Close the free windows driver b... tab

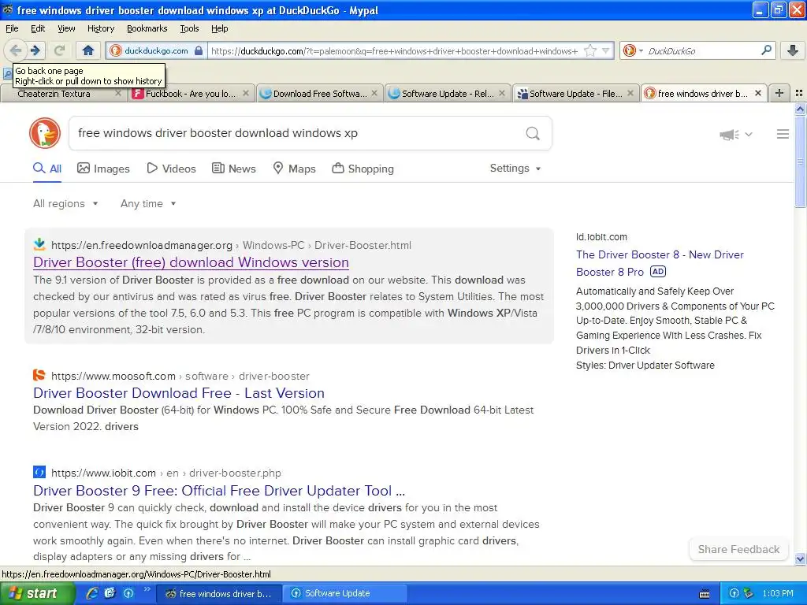click(x=757, y=93)
